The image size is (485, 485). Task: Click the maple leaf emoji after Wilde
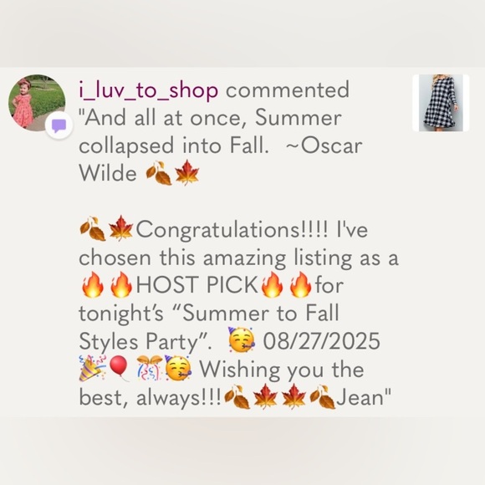click(186, 172)
